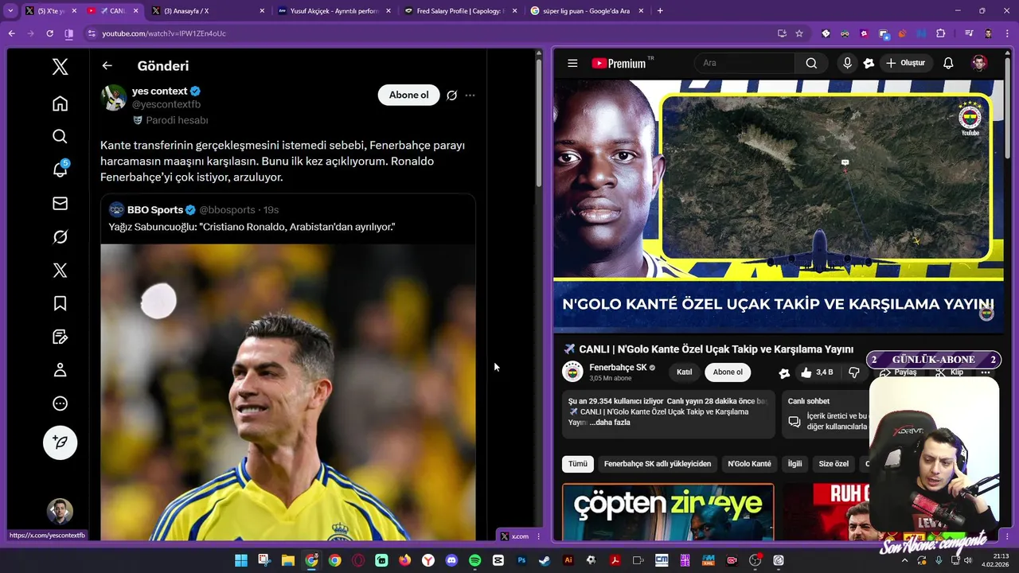This screenshot has width=1019, height=573.
Task: Open YouTube hamburger guide menu
Action: point(572,63)
